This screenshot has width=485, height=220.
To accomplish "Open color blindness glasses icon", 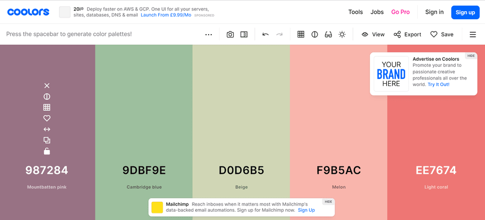I will [328, 34].
